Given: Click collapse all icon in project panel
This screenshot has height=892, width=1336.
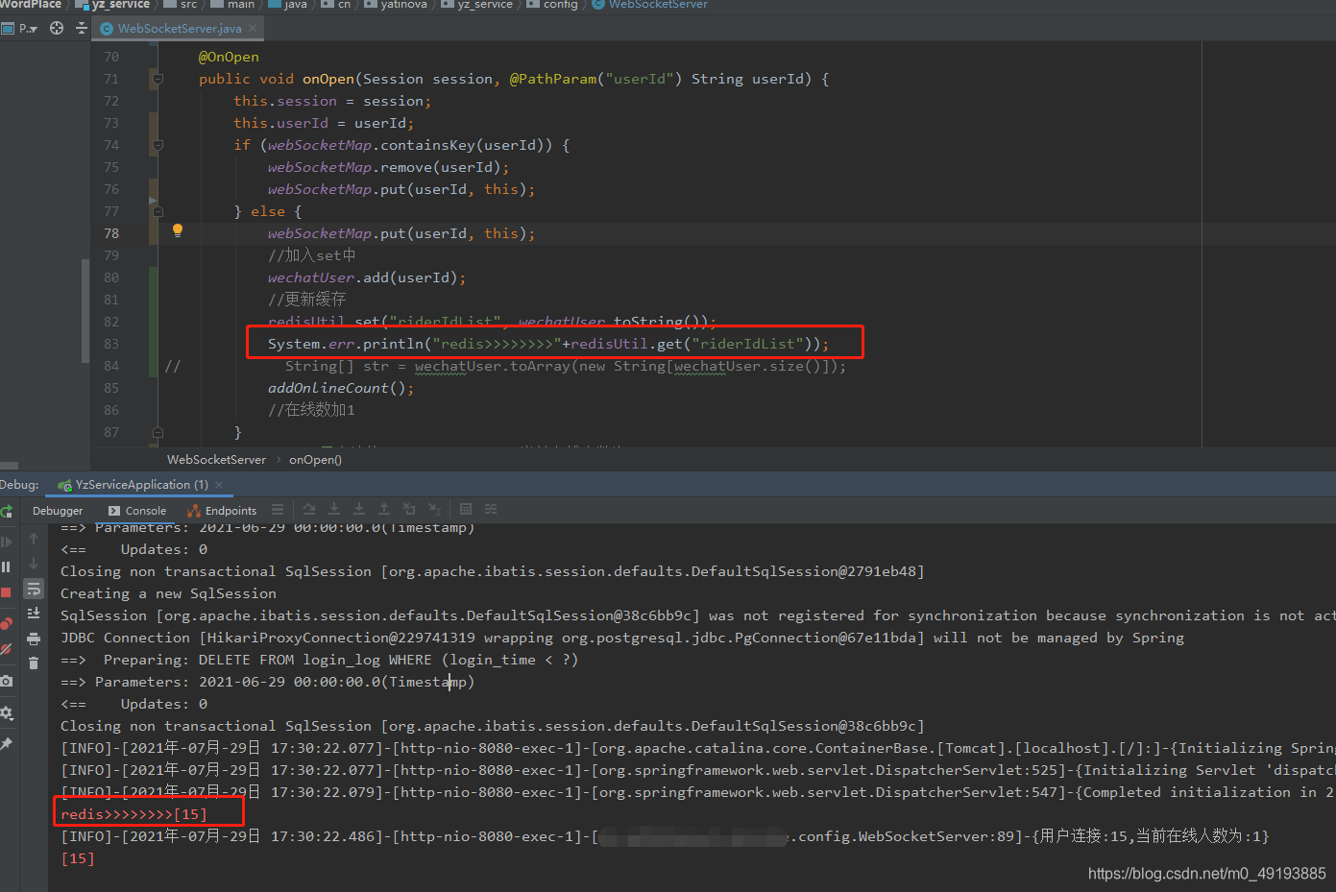Looking at the screenshot, I should point(82,28).
